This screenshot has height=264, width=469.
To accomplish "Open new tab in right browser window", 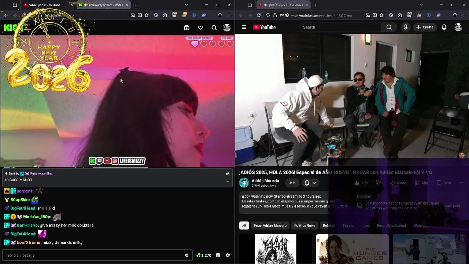I will point(316,5).
